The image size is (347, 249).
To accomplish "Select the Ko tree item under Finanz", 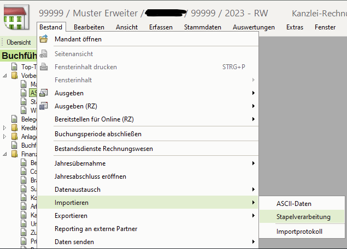I will [34, 197].
